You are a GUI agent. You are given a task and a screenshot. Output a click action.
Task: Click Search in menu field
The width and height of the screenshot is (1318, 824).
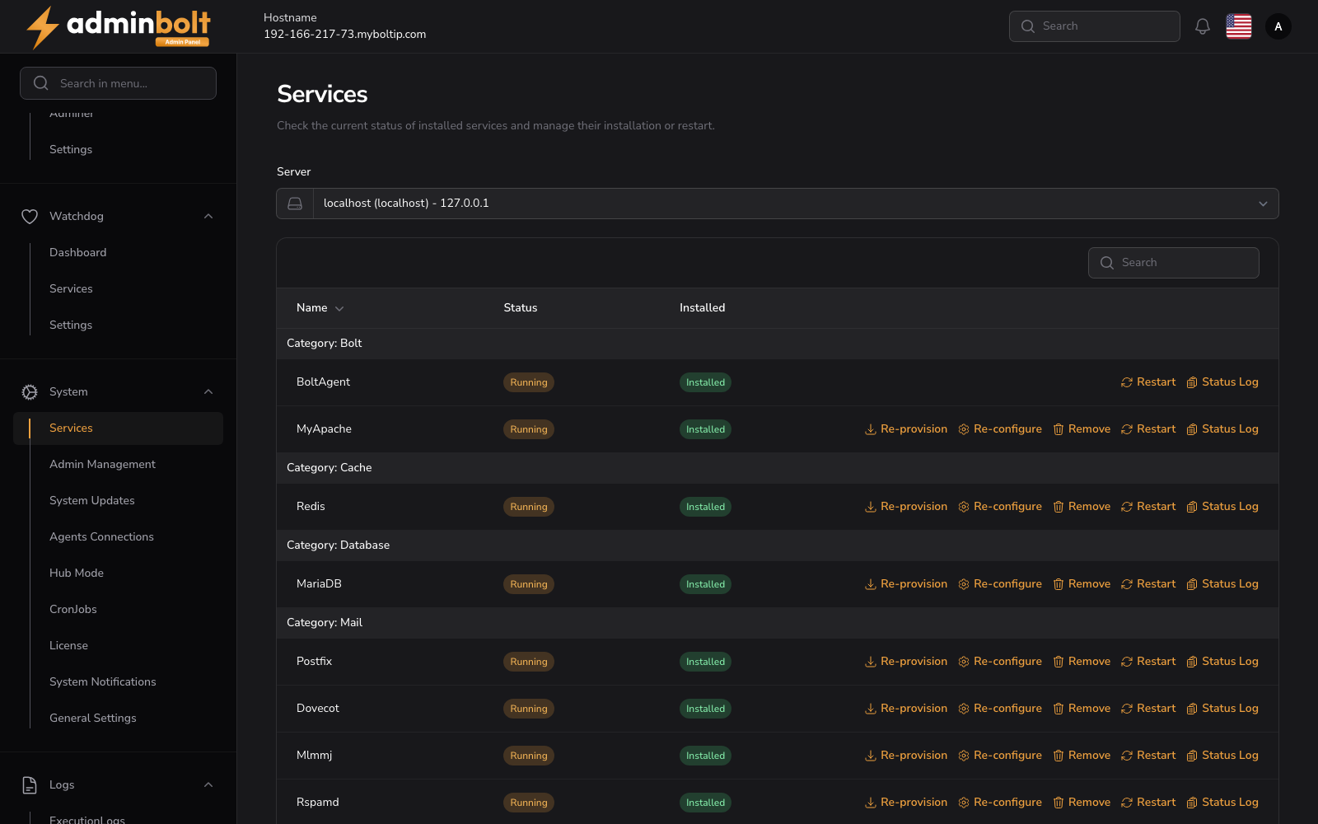coord(118,83)
